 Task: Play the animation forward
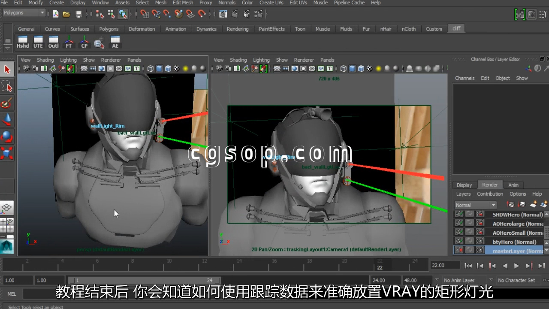click(516, 266)
